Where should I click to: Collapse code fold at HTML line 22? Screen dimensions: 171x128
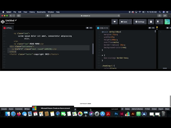click(x=6, y=33)
